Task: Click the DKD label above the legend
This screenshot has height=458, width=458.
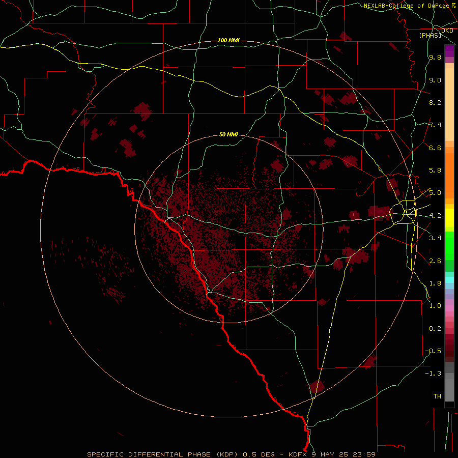Action: point(447,31)
